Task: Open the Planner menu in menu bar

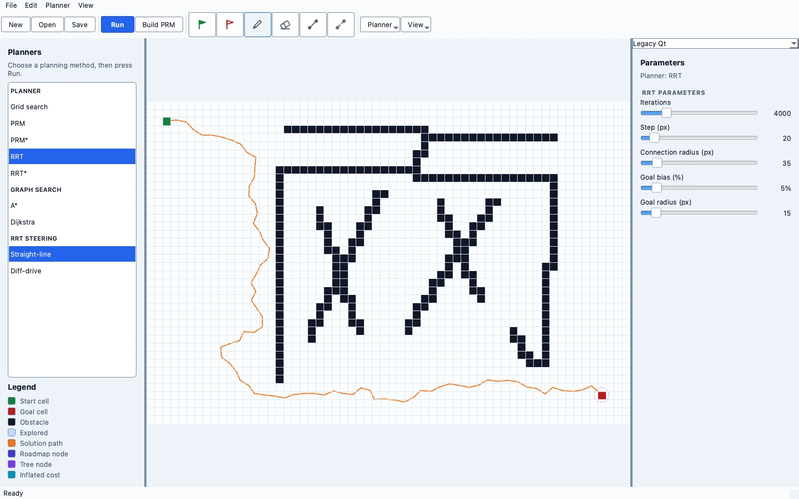Action: (58, 6)
